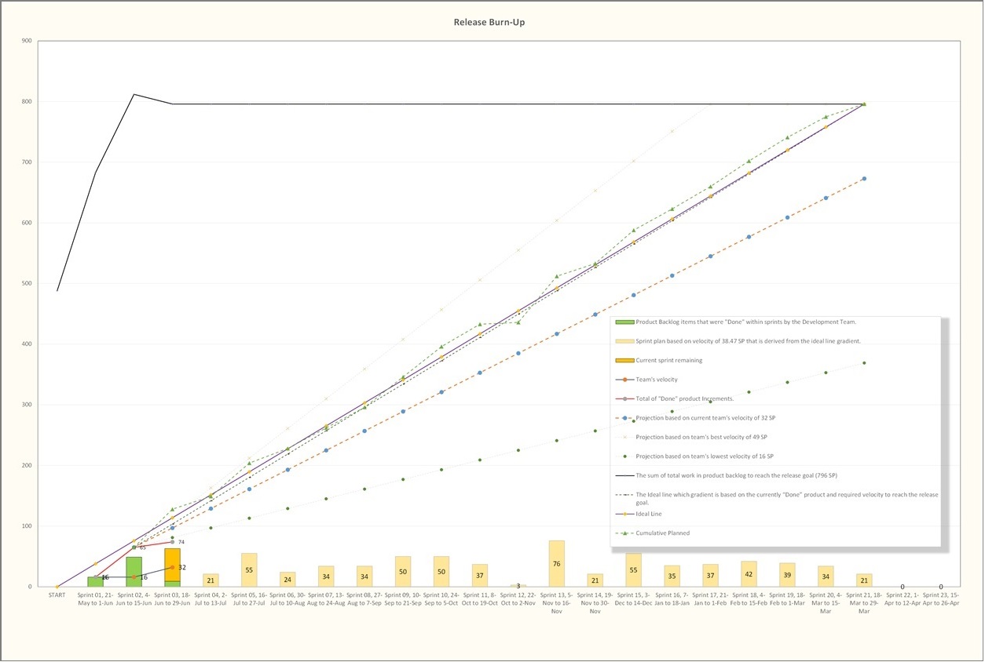985x662 pixels.
Task: Click the Sprint 06 bar labeled 24
Action: pos(287,579)
